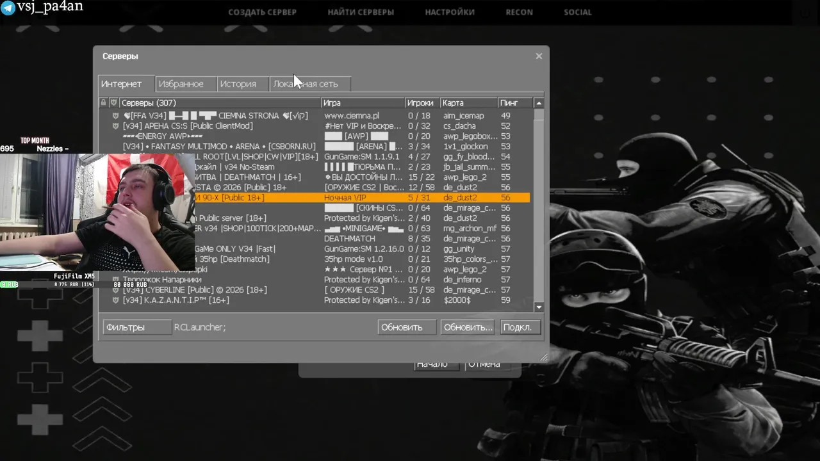
Task: Click the 59 ping value
Action: click(505, 300)
